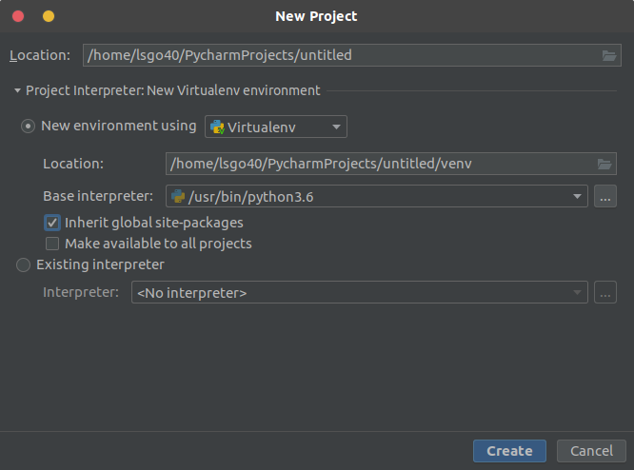Open the No interpreter dropdown
The height and width of the screenshot is (470, 634).
click(x=360, y=292)
